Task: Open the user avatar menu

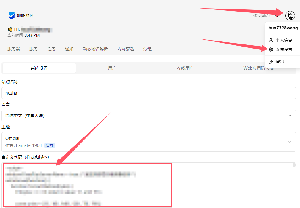Action: [x=290, y=16]
